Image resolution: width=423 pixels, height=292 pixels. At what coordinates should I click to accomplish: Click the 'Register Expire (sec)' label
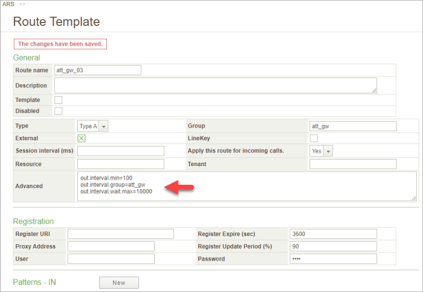coord(226,234)
